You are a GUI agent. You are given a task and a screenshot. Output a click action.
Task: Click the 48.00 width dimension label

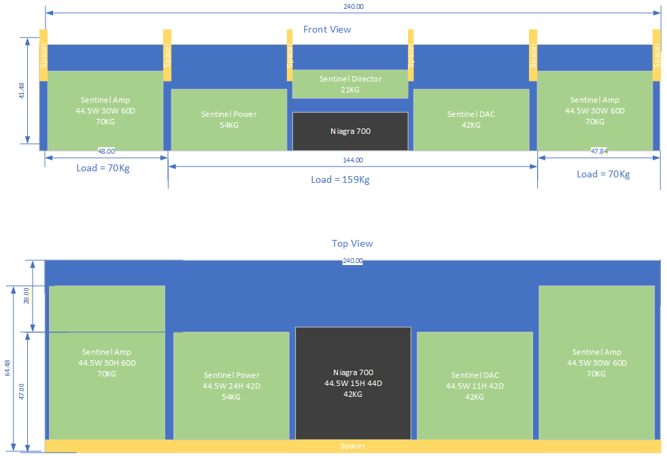106,151
